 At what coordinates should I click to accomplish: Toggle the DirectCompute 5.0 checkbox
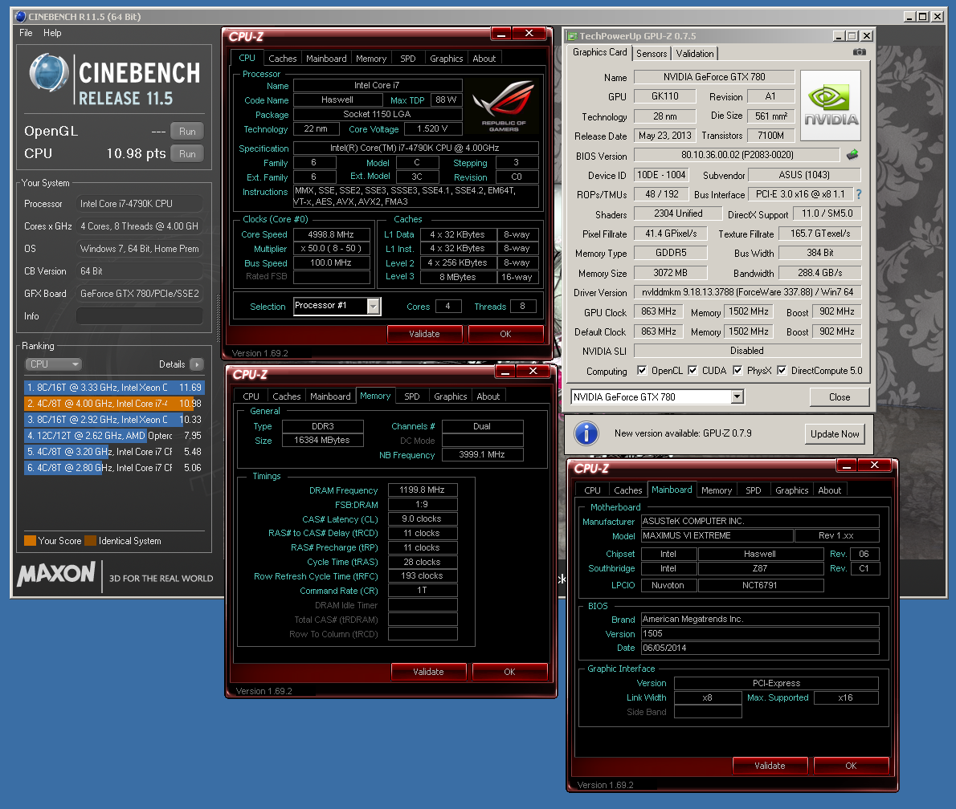[782, 370]
